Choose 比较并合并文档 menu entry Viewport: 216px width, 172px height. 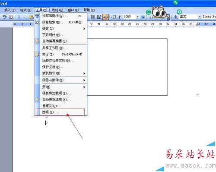tap(60, 61)
